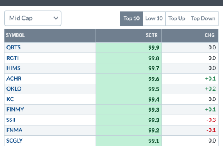
Task: Click the 99.9 SCTR cell for QBTS
Action: (x=129, y=48)
